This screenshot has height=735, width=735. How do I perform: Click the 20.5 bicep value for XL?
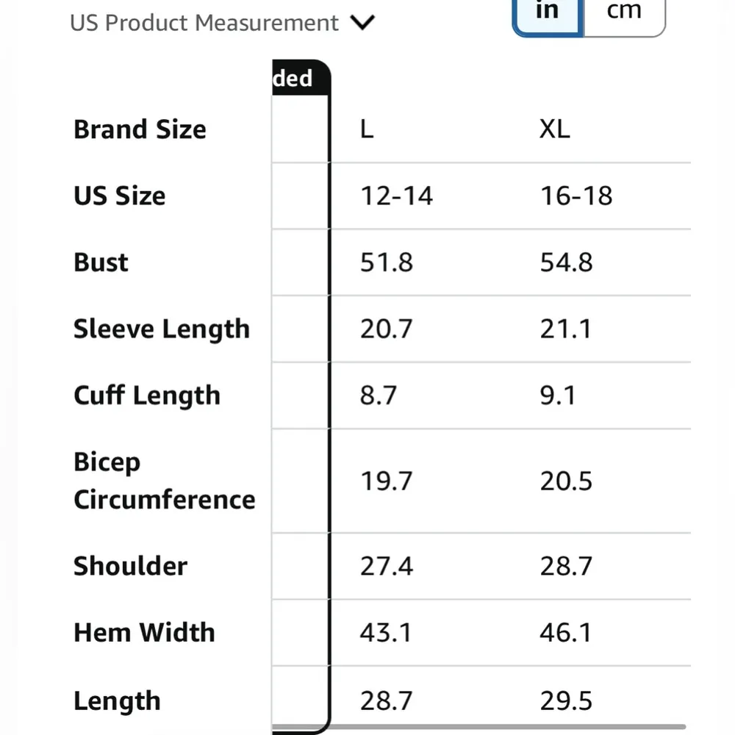[x=566, y=481]
